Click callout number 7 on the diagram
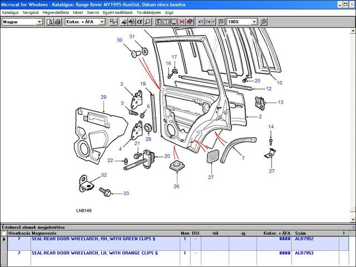Image resolution: width=356 pixels, height=267 pixels. pos(243,158)
